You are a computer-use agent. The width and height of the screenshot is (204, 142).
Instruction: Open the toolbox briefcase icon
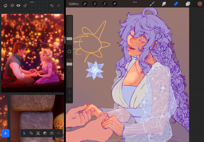tap(52, 133)
